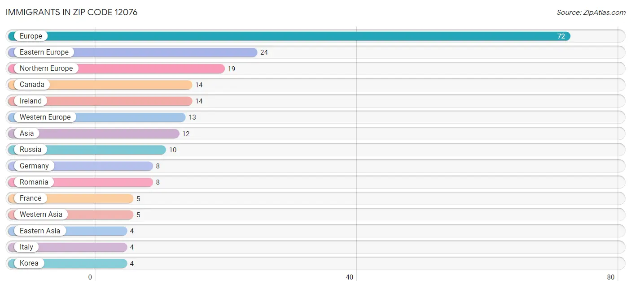
Task: Click the Ireland label
Action: point(31,101)
